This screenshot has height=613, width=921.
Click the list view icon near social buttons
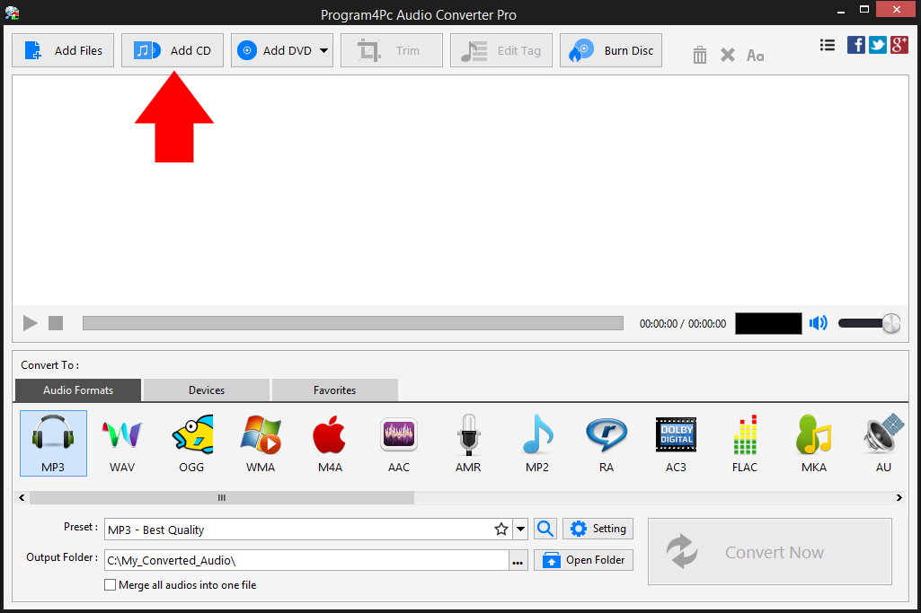[827, 44]
